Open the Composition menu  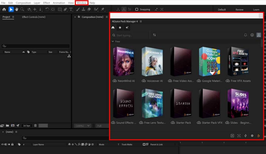click(23, 3)
